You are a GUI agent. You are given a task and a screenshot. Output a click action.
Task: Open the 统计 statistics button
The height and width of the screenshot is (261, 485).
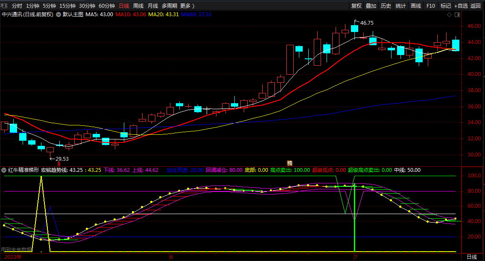pos(400,6)
